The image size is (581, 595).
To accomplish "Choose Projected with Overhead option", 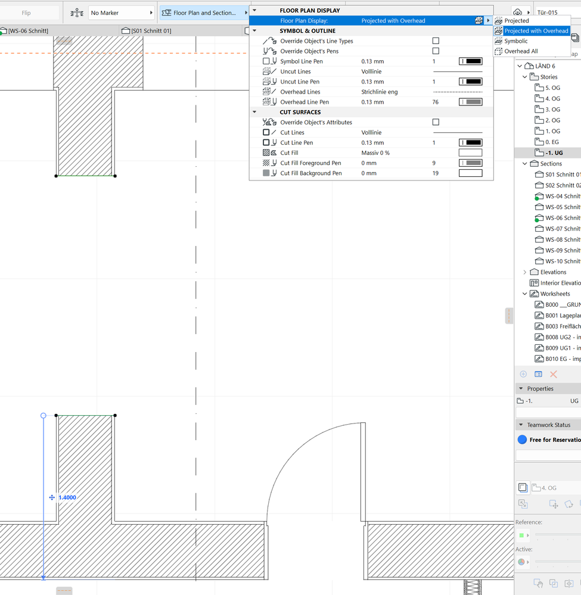I will (532, 31).
